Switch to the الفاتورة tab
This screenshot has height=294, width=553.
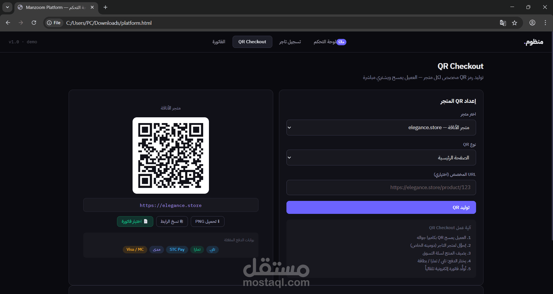click(x=219, y=42)
